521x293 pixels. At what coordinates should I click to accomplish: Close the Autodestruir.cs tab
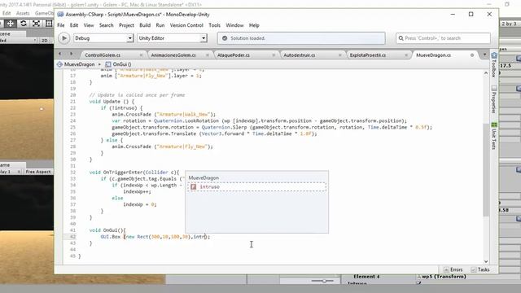(x=340, y=55)
